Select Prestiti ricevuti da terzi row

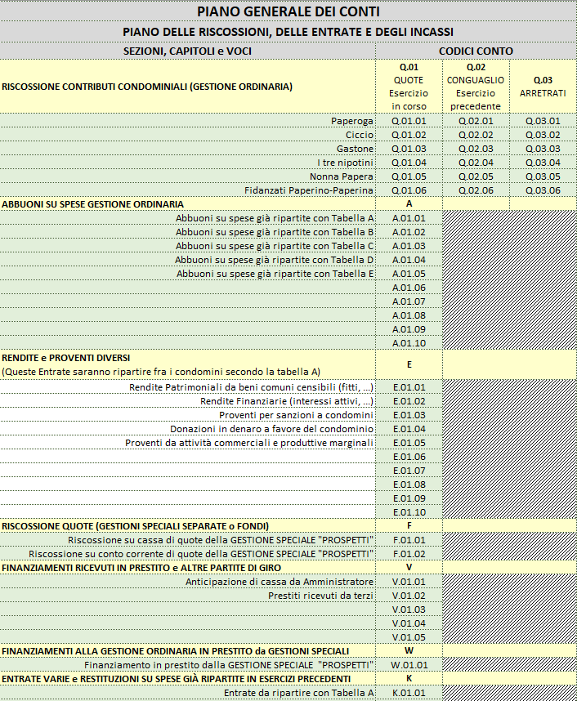coord(187,595)
